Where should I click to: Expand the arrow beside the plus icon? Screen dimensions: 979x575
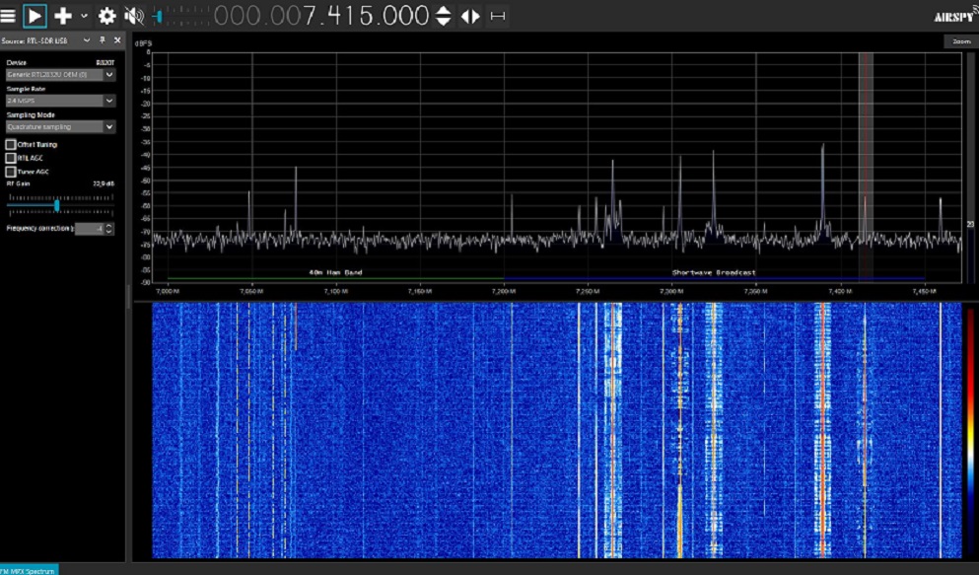(x=84, y=16)
